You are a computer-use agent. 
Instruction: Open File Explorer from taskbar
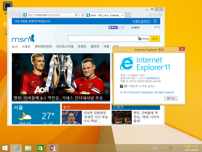28,148
